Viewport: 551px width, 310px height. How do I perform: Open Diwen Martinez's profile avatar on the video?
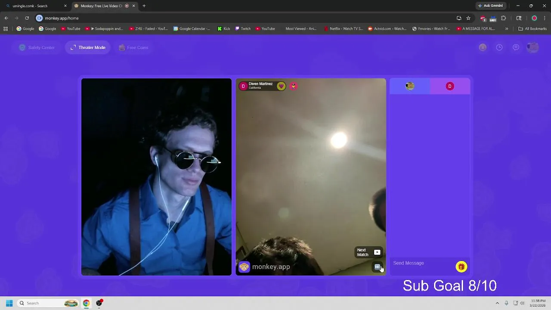(x=243, y=86)
